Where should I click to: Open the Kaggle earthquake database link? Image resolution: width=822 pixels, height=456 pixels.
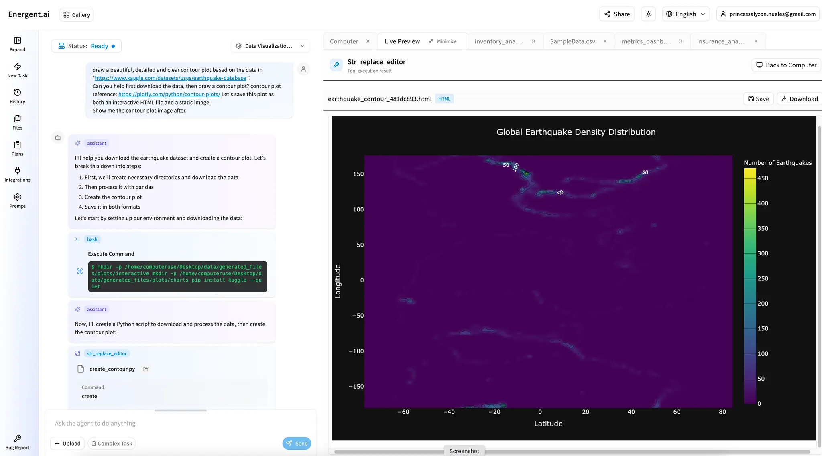(170, 78)
